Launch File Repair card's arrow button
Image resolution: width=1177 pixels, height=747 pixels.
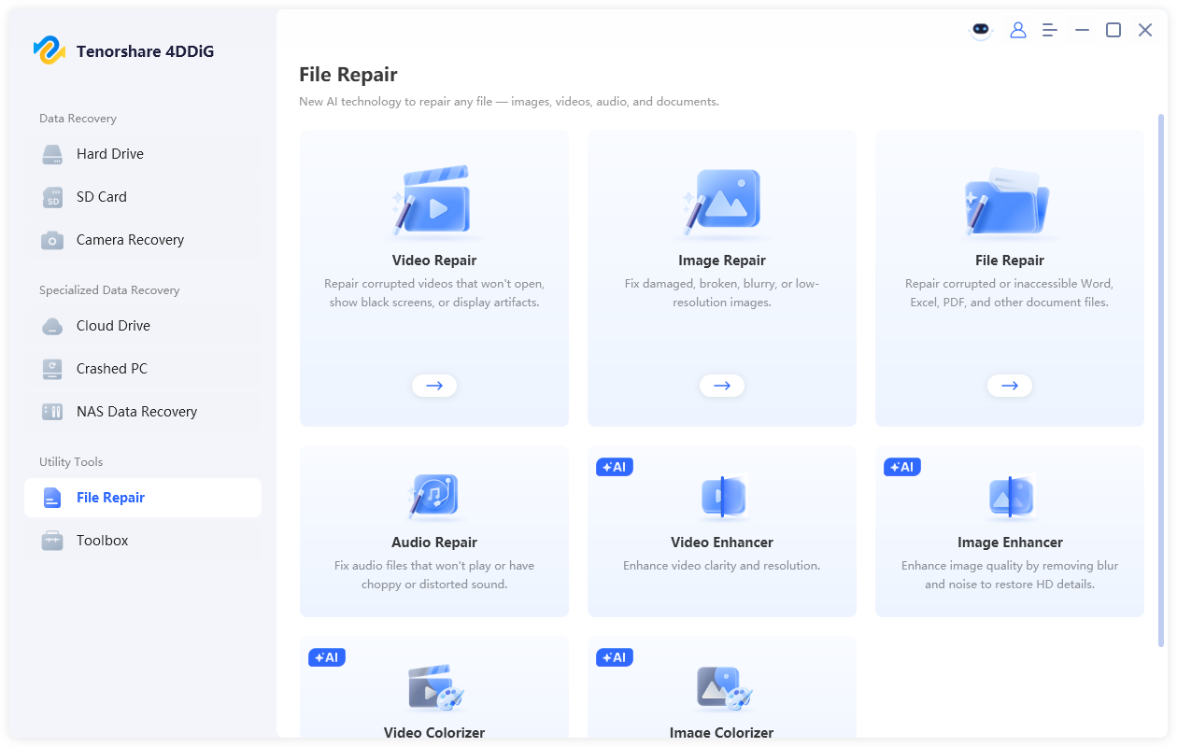pyautogui.click(x=1010, y=386)
